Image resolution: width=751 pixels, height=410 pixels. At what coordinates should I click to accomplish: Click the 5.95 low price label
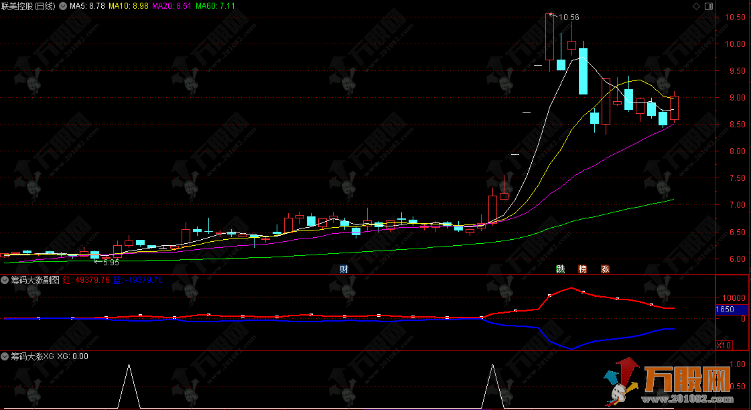111,263
